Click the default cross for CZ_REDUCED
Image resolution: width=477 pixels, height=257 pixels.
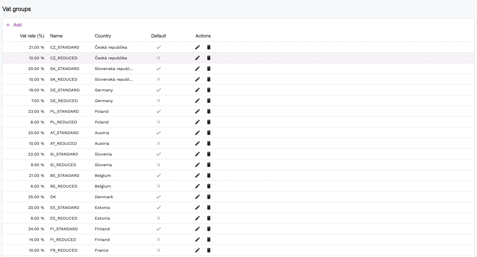click(159, 58)
